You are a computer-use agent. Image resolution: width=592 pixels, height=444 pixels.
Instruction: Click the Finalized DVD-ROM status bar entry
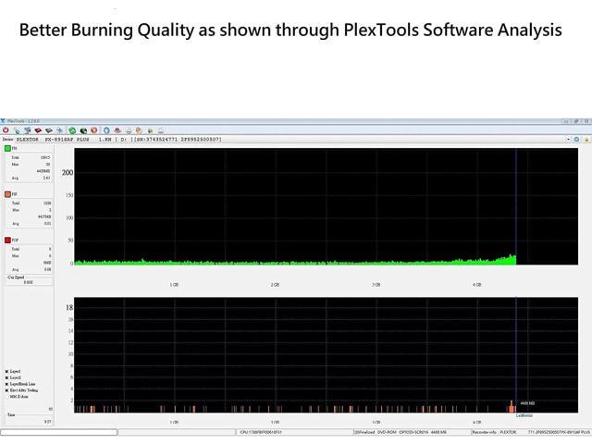click(401, 432)
